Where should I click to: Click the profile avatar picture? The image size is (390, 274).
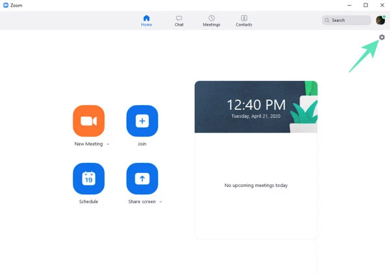pyautogui.click(x=380, y=20)
